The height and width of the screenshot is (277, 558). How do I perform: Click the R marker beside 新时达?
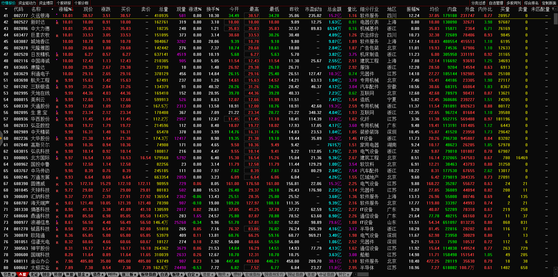pos(57,23)
